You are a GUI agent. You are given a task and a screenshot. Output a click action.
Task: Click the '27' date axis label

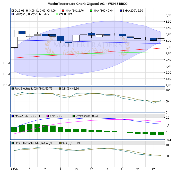point(153,169)
